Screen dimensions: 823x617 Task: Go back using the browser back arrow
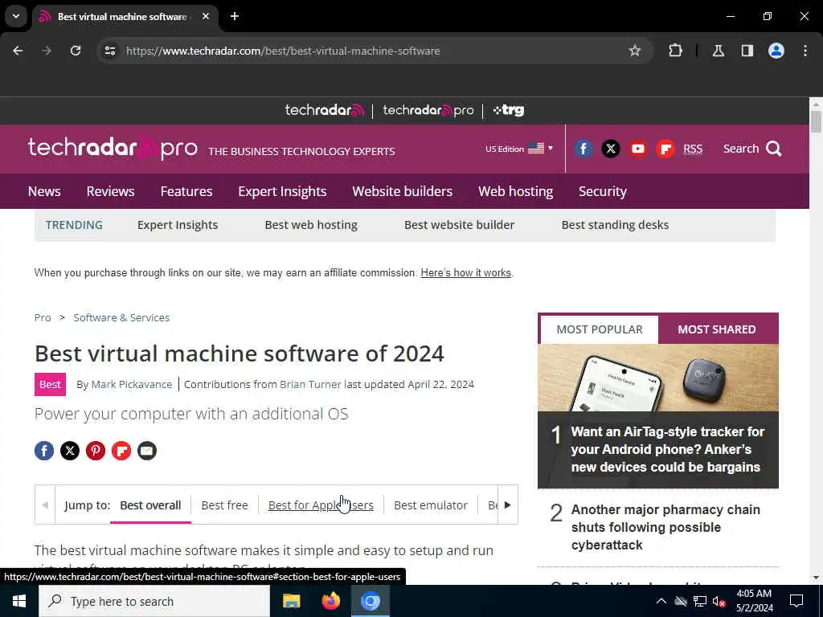[18, 51]
